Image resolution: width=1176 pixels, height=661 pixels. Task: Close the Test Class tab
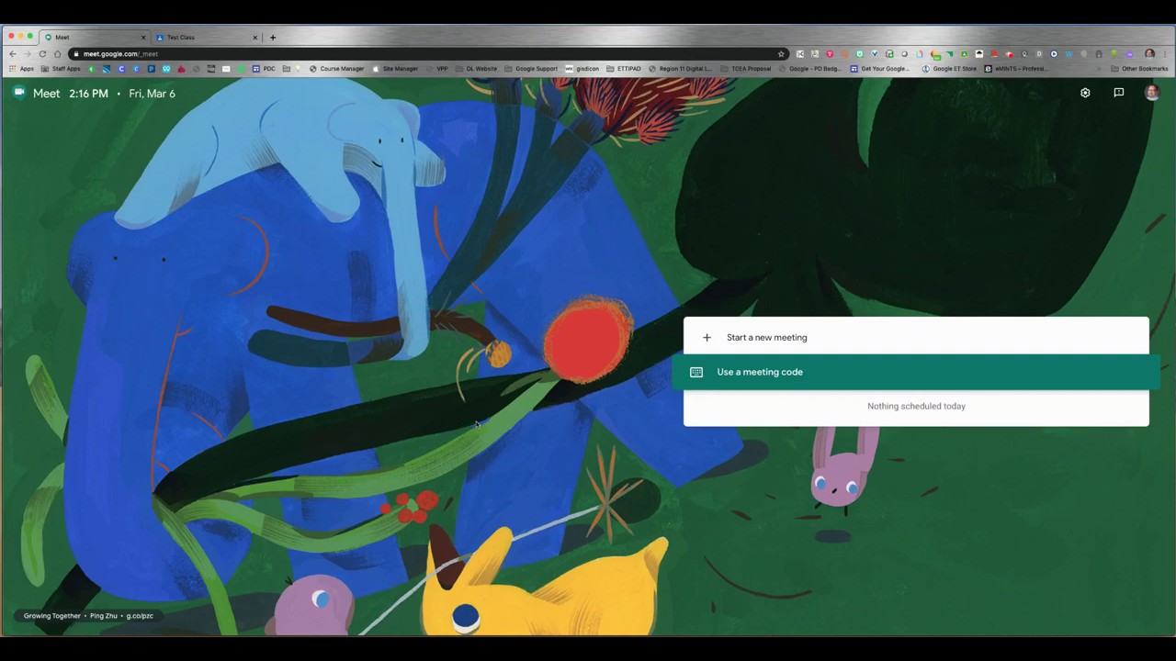coord(254,38)
